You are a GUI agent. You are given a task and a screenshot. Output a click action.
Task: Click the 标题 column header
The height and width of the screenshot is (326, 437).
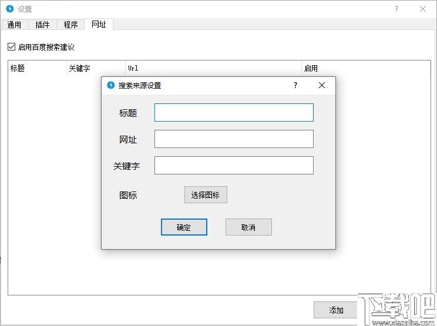[x=37, y=68]
